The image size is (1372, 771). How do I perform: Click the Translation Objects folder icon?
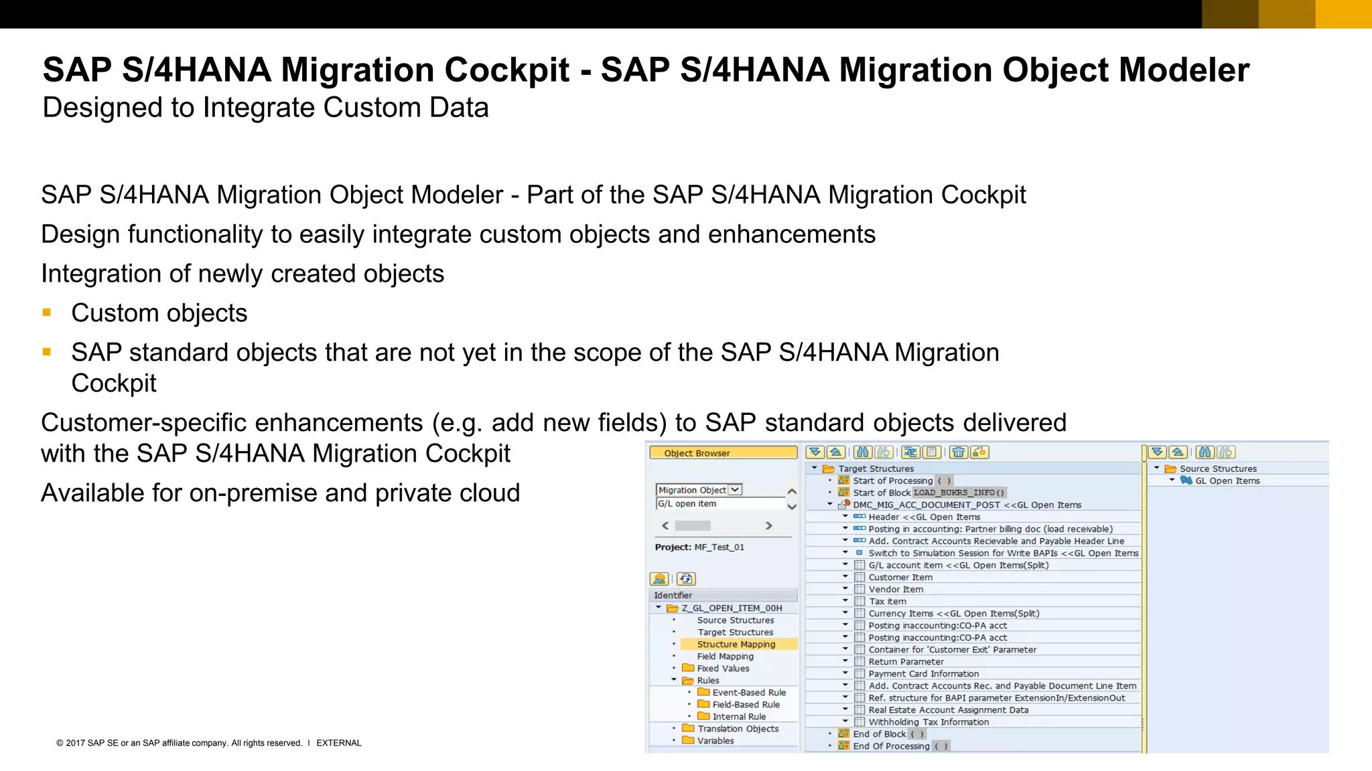(688, 728)
